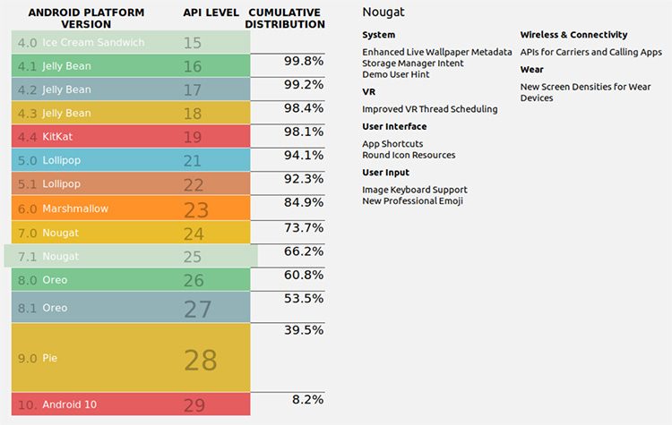This screenshot has height=425, width=672.
Task: Click the 4.1 Jelly Bean bar
Action: [x=131, y=66]
